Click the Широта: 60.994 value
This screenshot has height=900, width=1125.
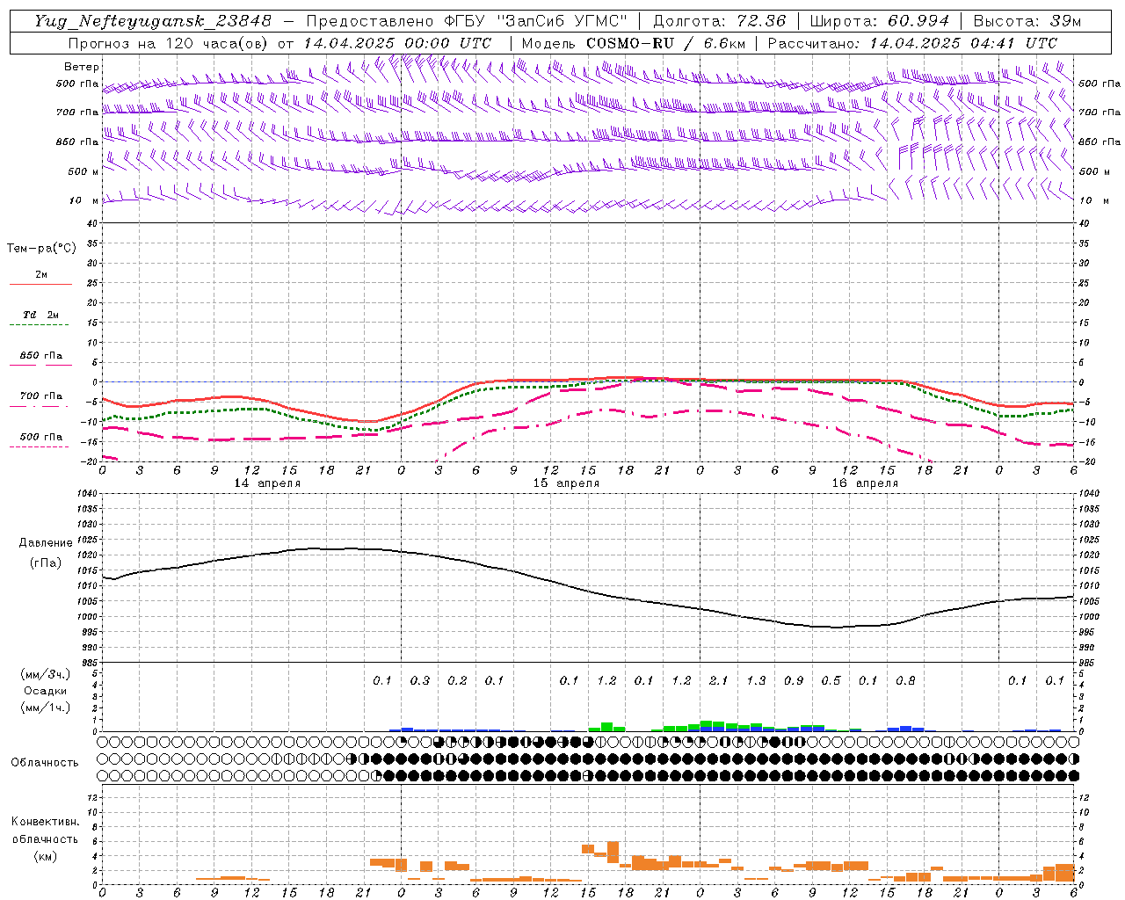pyautogui.click(x=880, y=21)
